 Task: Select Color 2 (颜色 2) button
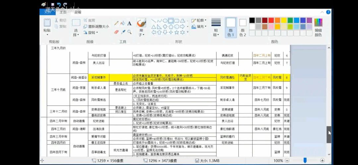pyautogui.click(x=243, y=27)
